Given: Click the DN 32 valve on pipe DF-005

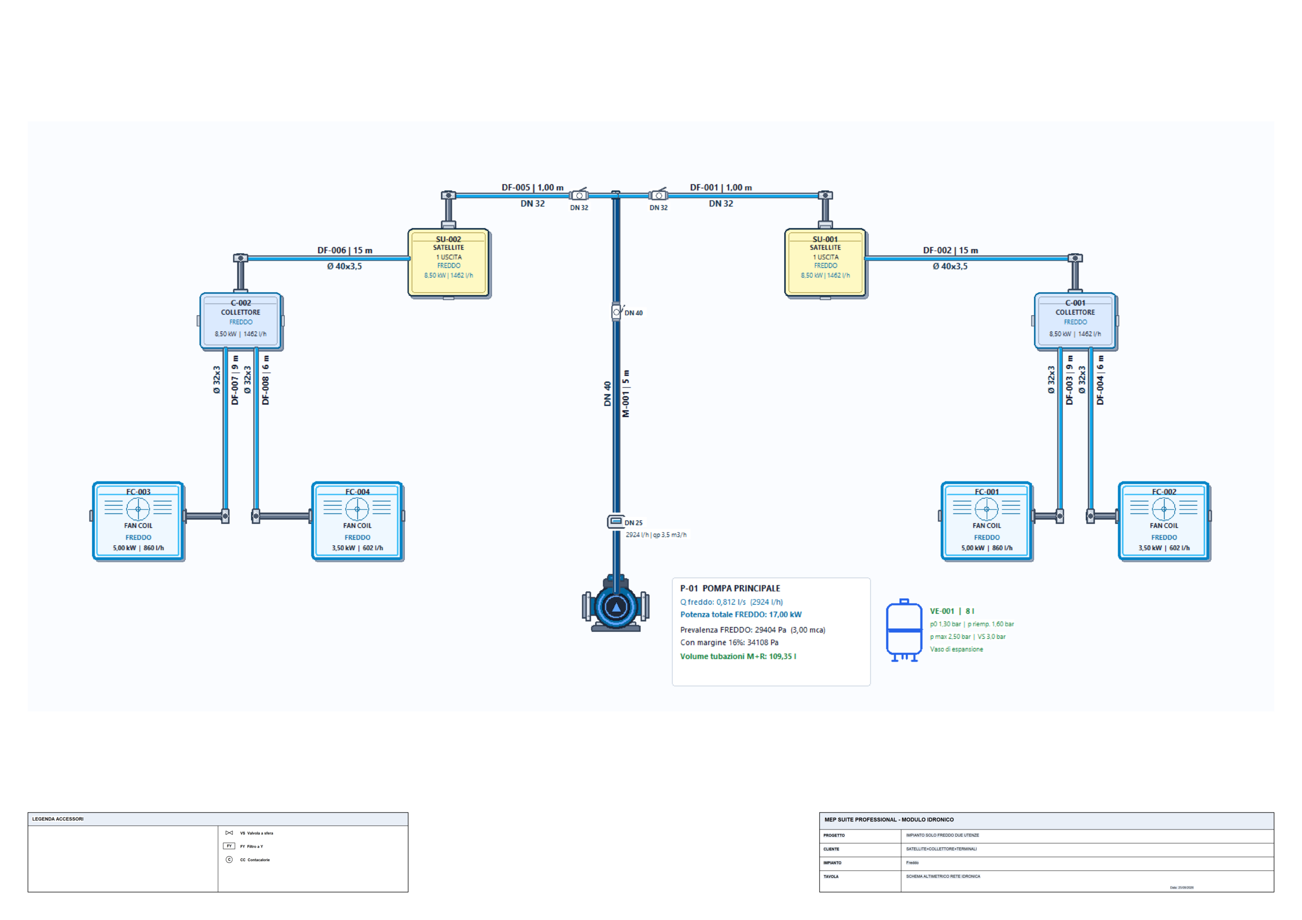Looking at the screenshot, I should coord(579,195).
